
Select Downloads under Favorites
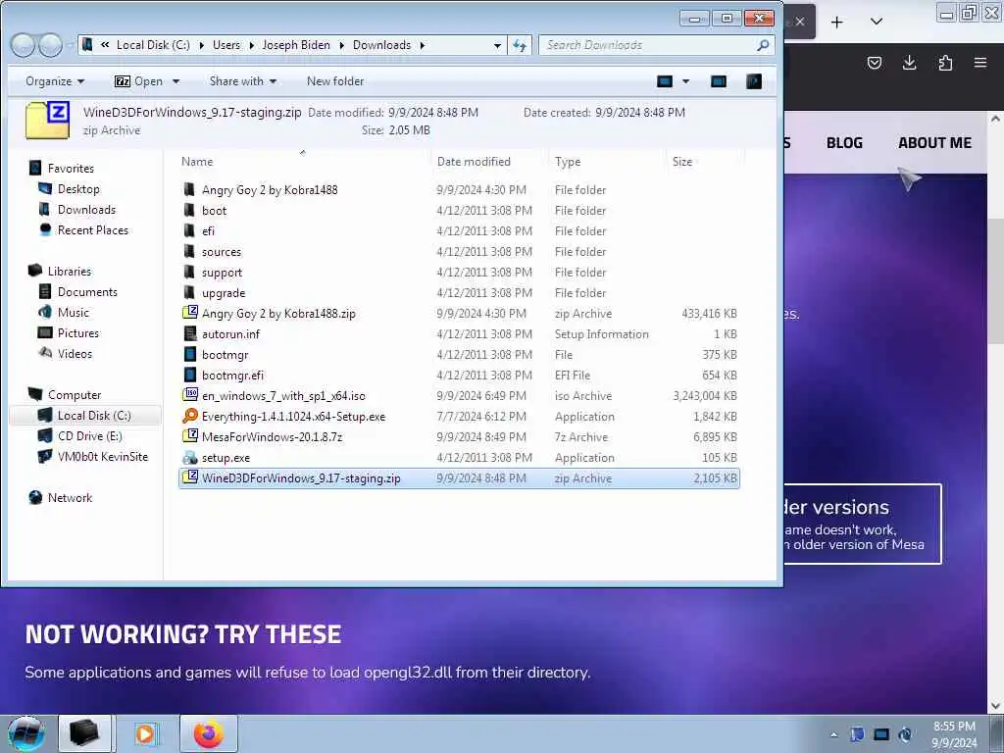click(86, 210)
